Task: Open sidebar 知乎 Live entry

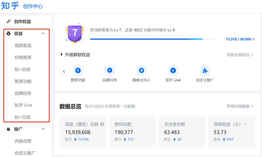Action: [23, 105]
